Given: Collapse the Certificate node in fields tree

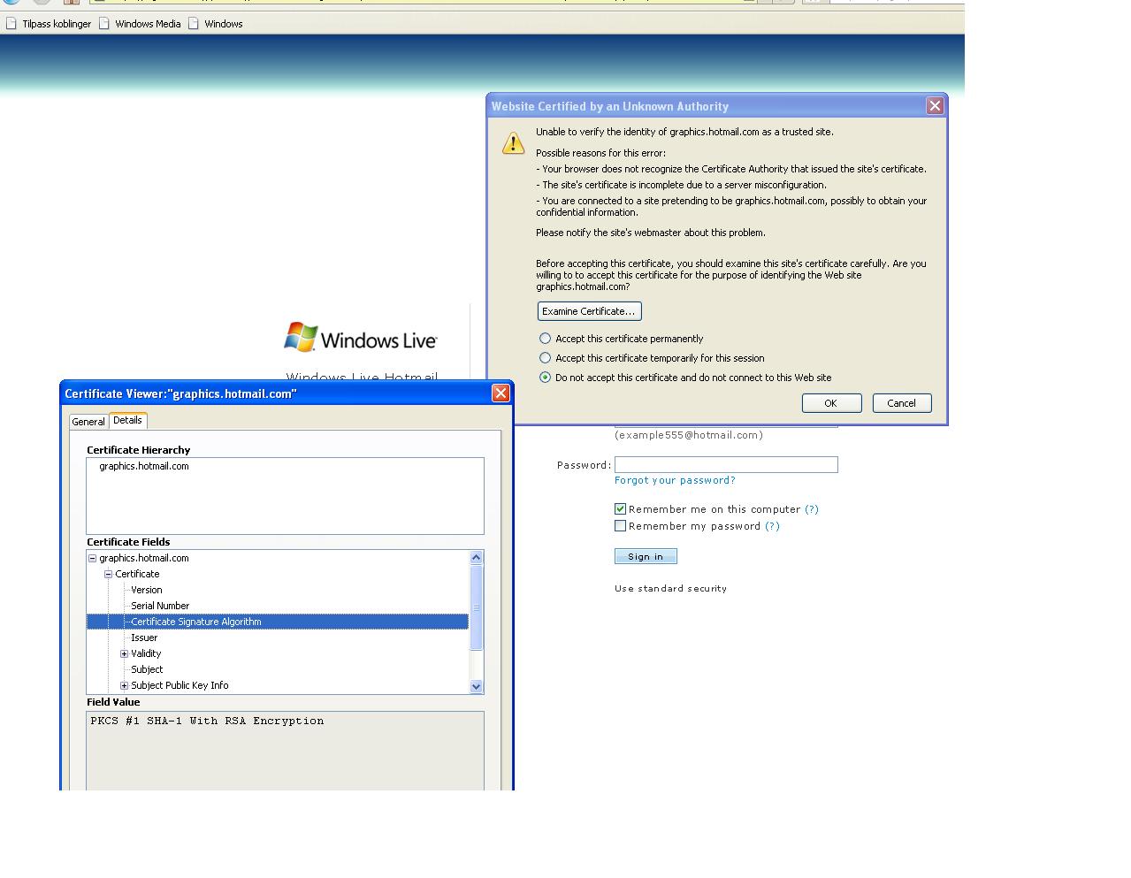Looking at the screenshot, I should tap(108, 574).
